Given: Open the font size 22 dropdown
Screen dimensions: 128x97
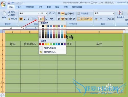Looking at the screenshot, I should click(46, 14).
